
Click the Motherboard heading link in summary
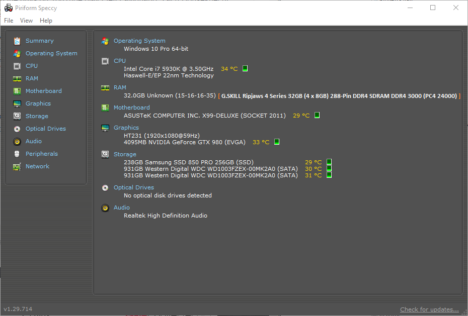pyautogui.click(x=132, y=108)
